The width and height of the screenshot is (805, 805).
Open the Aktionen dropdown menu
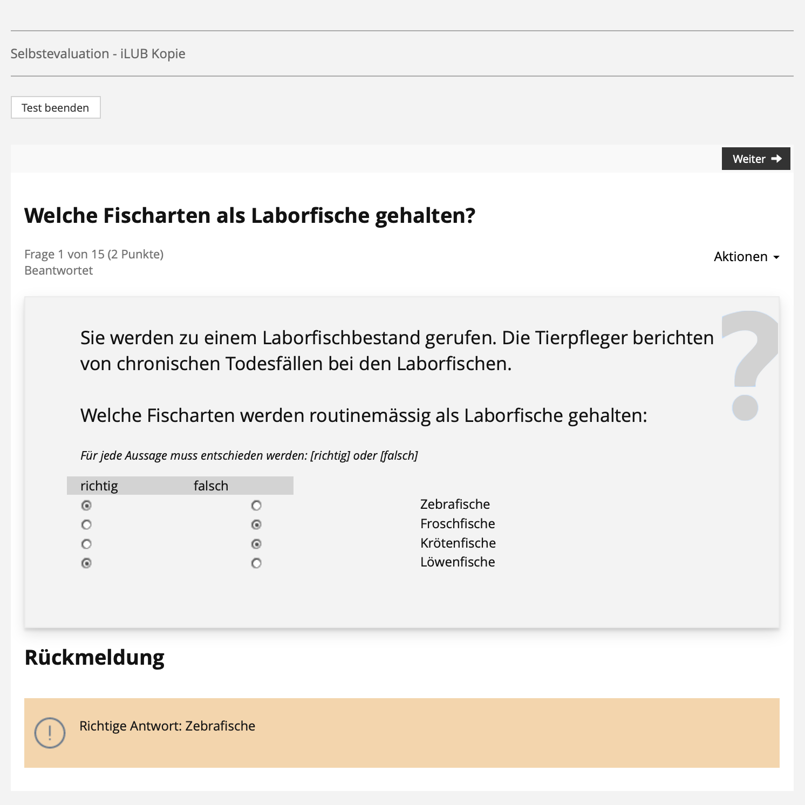[746, 257]
